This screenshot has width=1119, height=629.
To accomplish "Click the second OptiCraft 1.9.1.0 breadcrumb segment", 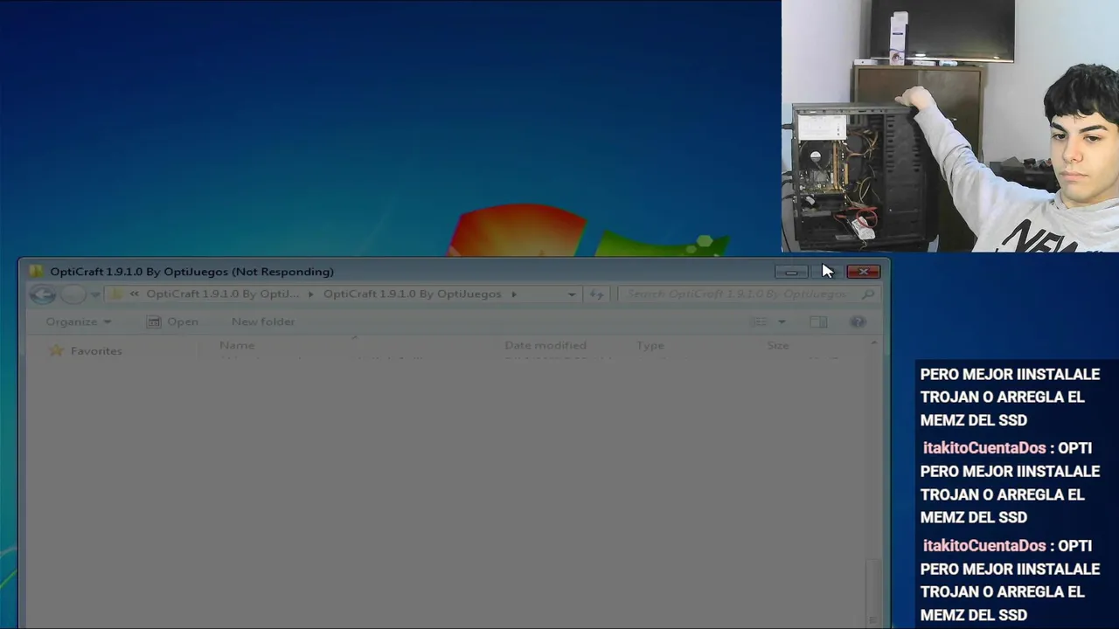I will click(x=412, y=294).
